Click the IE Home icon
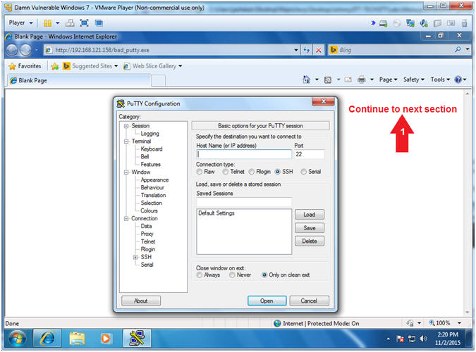 [x=307, y=80]
